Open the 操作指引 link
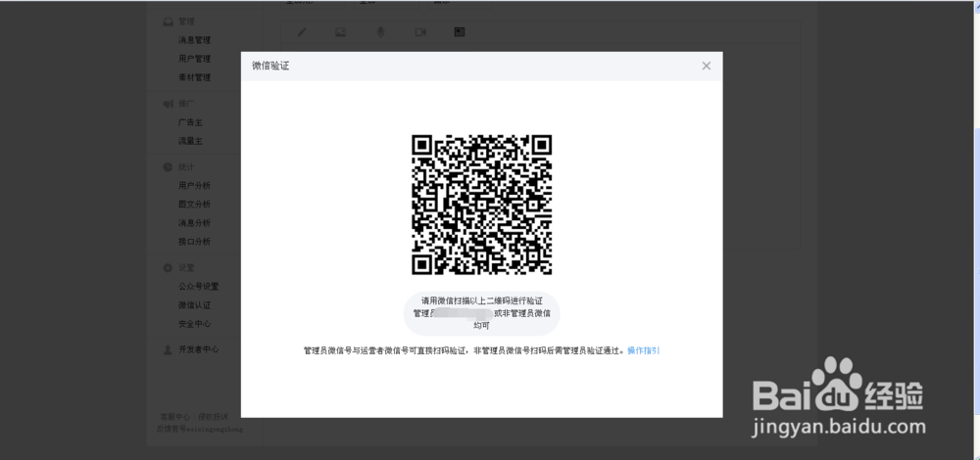The image size is (980, 460). click(644, 350)
